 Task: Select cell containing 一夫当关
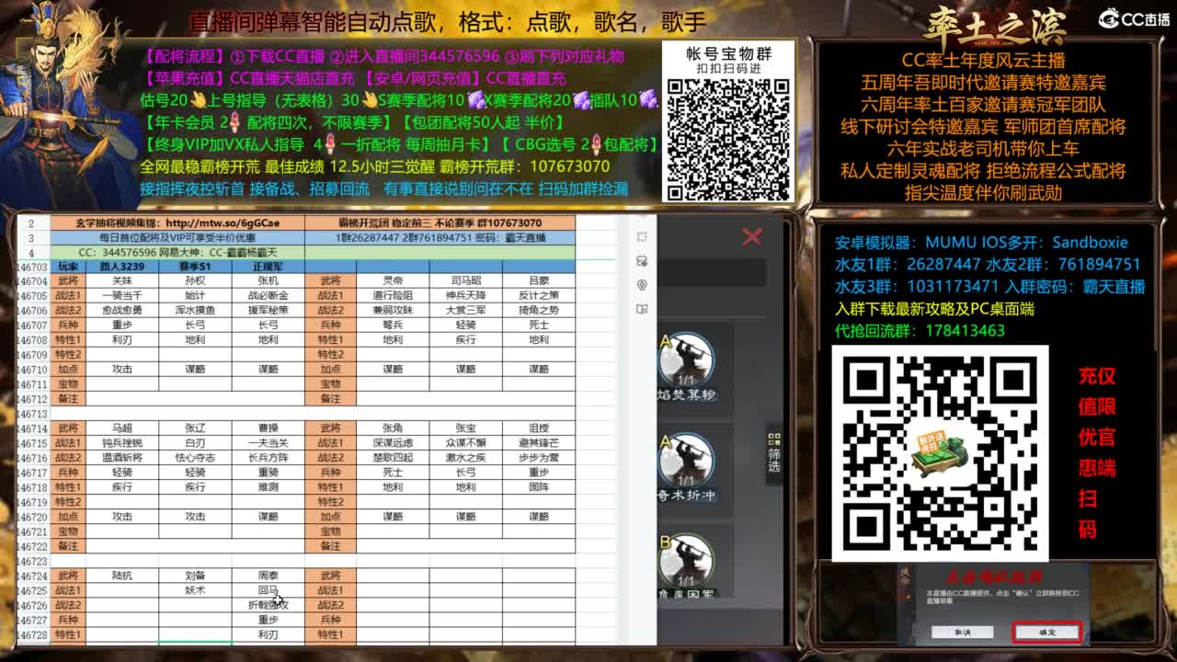pos(268,442)
